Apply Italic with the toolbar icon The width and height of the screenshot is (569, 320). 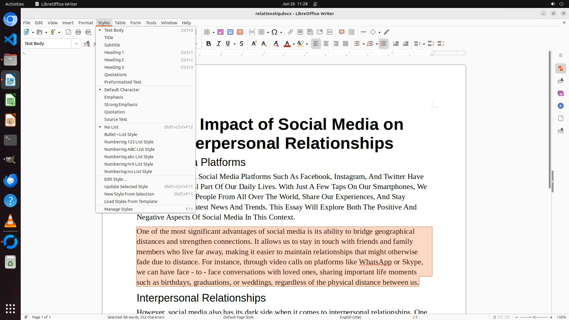coord(218,44)
